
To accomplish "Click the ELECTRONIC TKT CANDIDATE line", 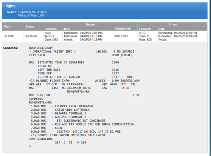I will [x=68, y=120].
